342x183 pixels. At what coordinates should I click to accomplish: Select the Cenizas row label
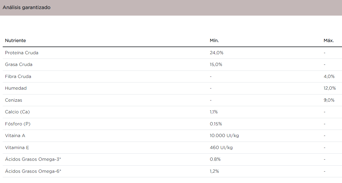pyautogui.click(x=13, y=100)
